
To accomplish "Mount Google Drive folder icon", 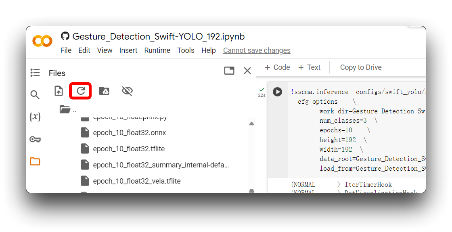I will click(x=104, y=91).
